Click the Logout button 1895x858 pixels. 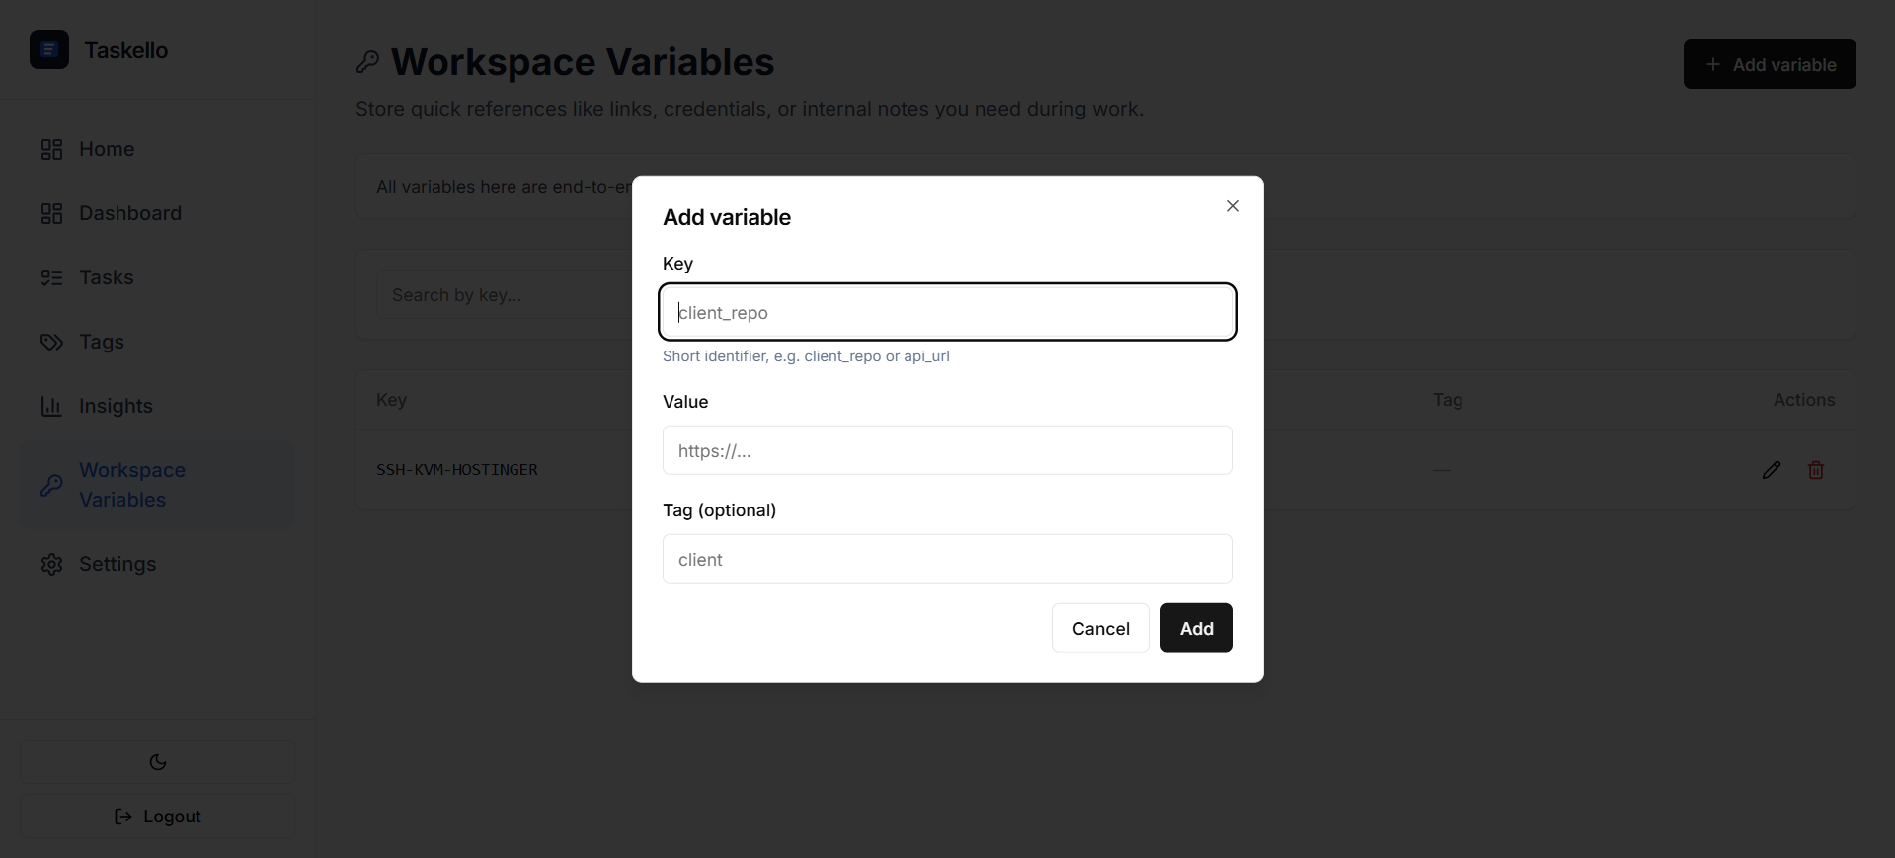(x=158, y=817)
